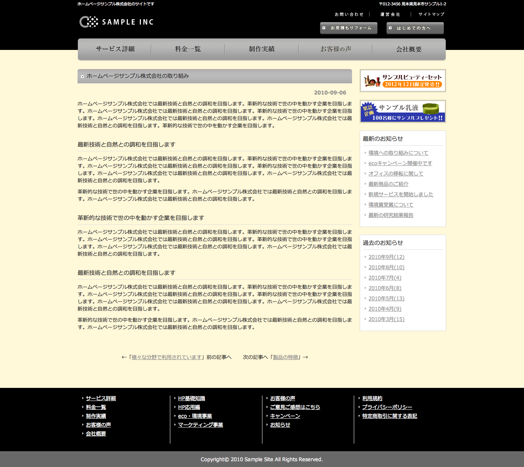Screen dimensions: 524x467
Task: Click the お問い合わせ header link
Action: pos(349,14)
